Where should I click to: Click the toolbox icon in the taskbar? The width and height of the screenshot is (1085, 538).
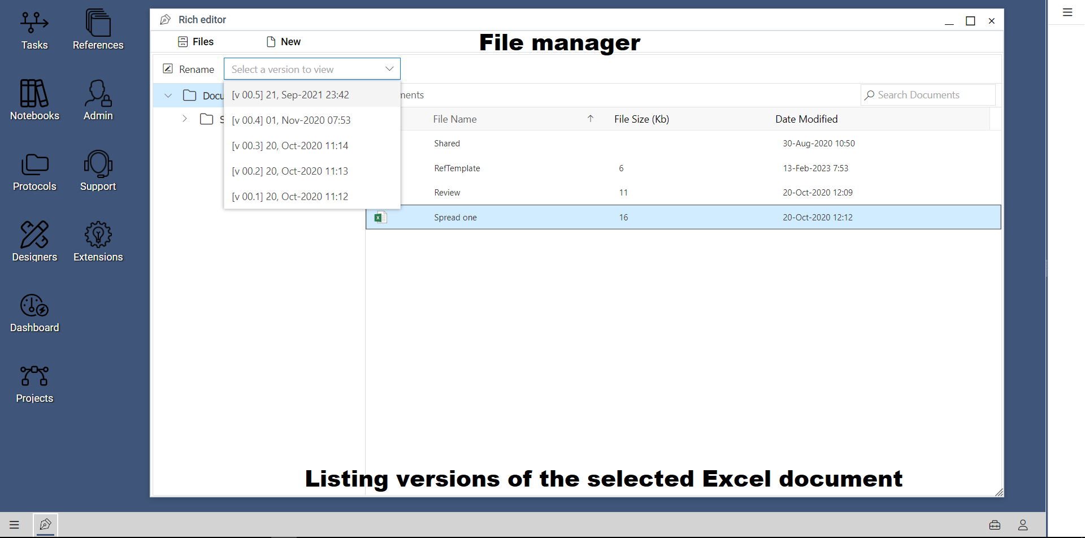pyautogui.click(x=995, y=525)
